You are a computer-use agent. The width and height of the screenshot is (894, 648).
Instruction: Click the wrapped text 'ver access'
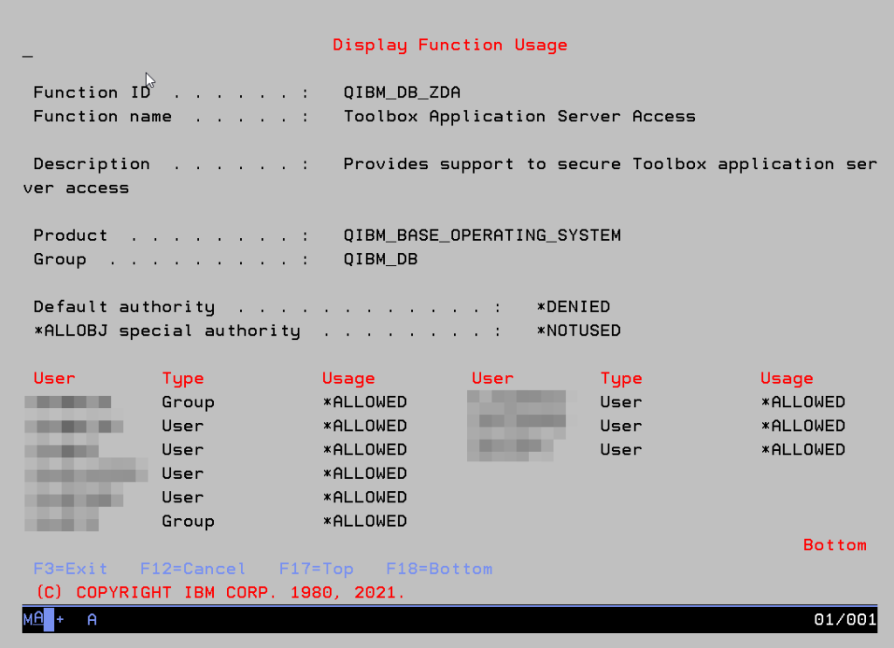coord(76,188)
